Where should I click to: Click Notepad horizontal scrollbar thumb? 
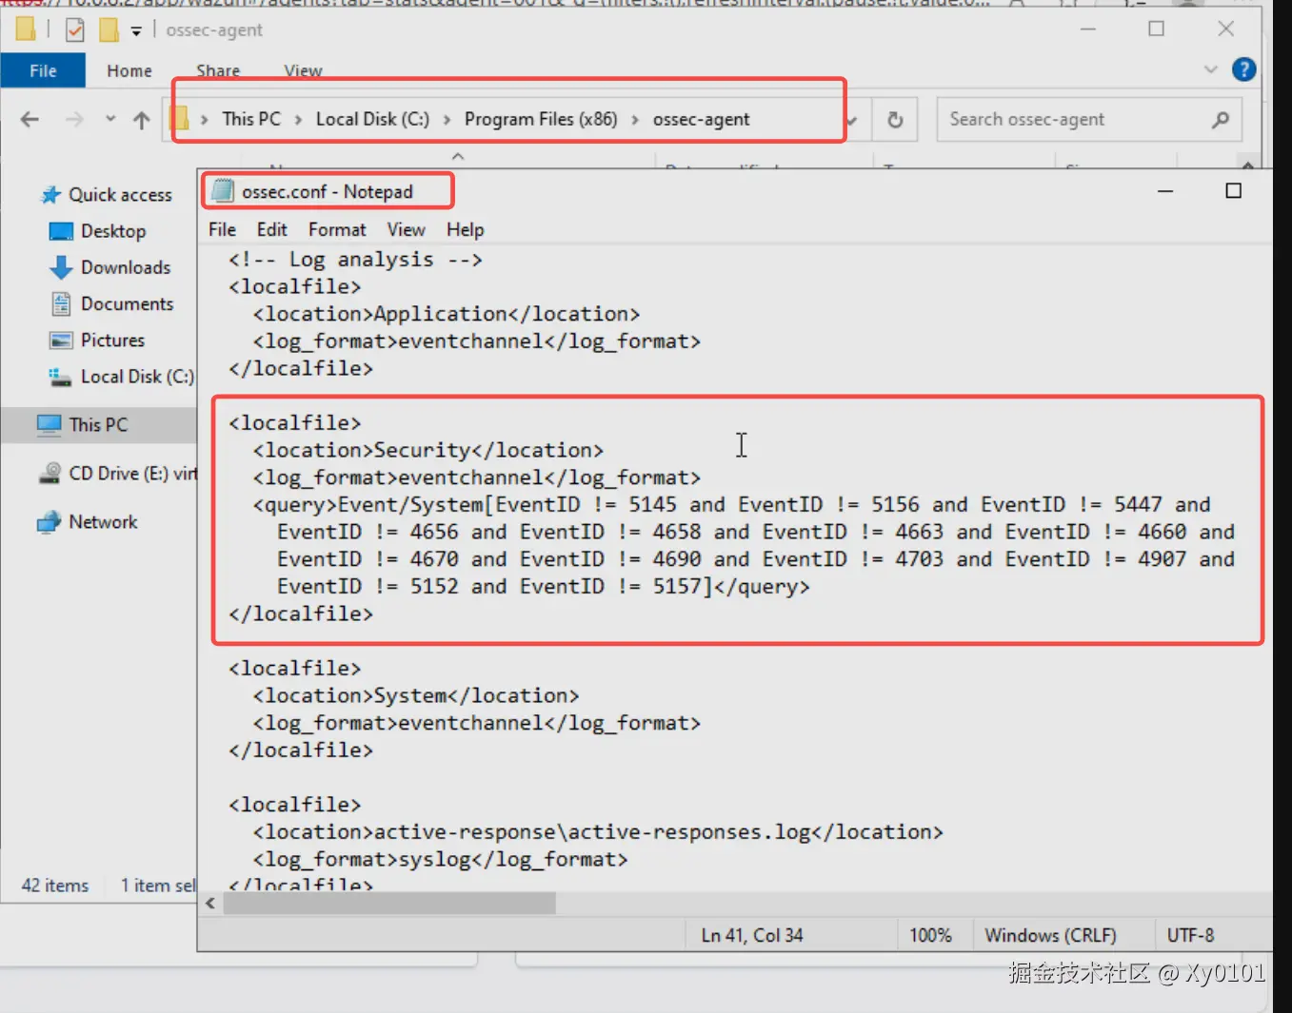pyautogui.click(x=389, y=903)
